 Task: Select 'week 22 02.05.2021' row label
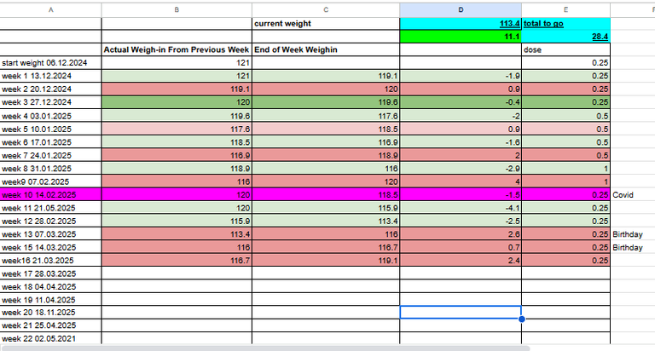coord(50,338)
